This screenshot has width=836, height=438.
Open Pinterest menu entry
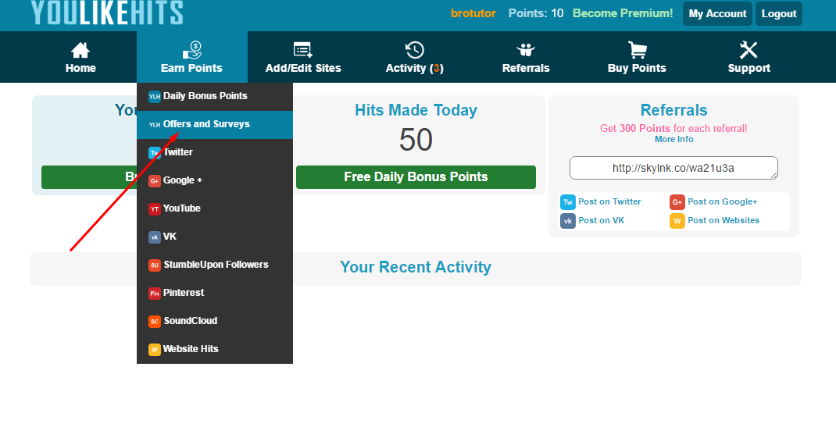(x=215, y=293)
